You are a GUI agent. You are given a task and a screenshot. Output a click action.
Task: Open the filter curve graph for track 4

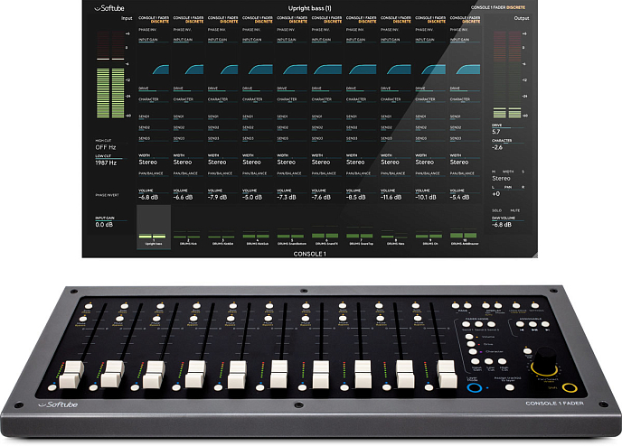tap(260, 70)
